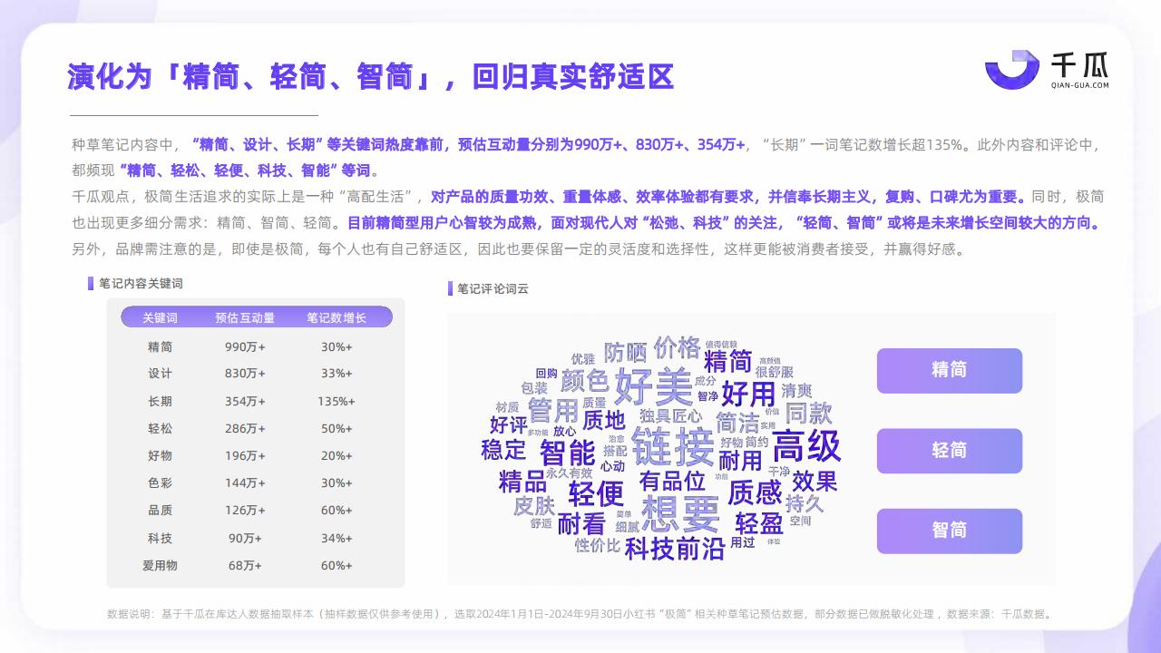This screenshot has height=653, width=1161.
Task: Click the word 管用 in the word cloud
Action: tap(553, 410)
